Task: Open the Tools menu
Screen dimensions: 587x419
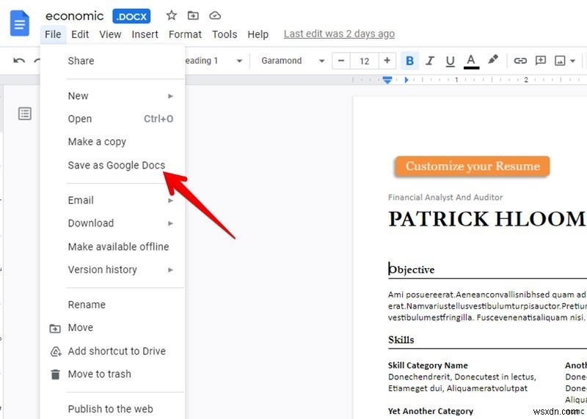Action: tap(225, 34)
